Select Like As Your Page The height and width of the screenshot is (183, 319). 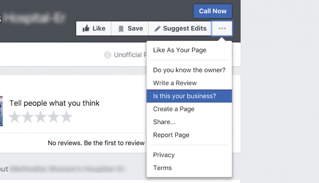189,50
